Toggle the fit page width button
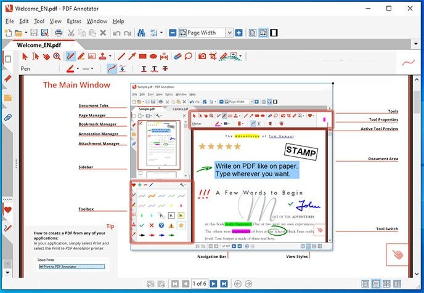This screenshot has width=424, height=293. (x=263, y=33)
